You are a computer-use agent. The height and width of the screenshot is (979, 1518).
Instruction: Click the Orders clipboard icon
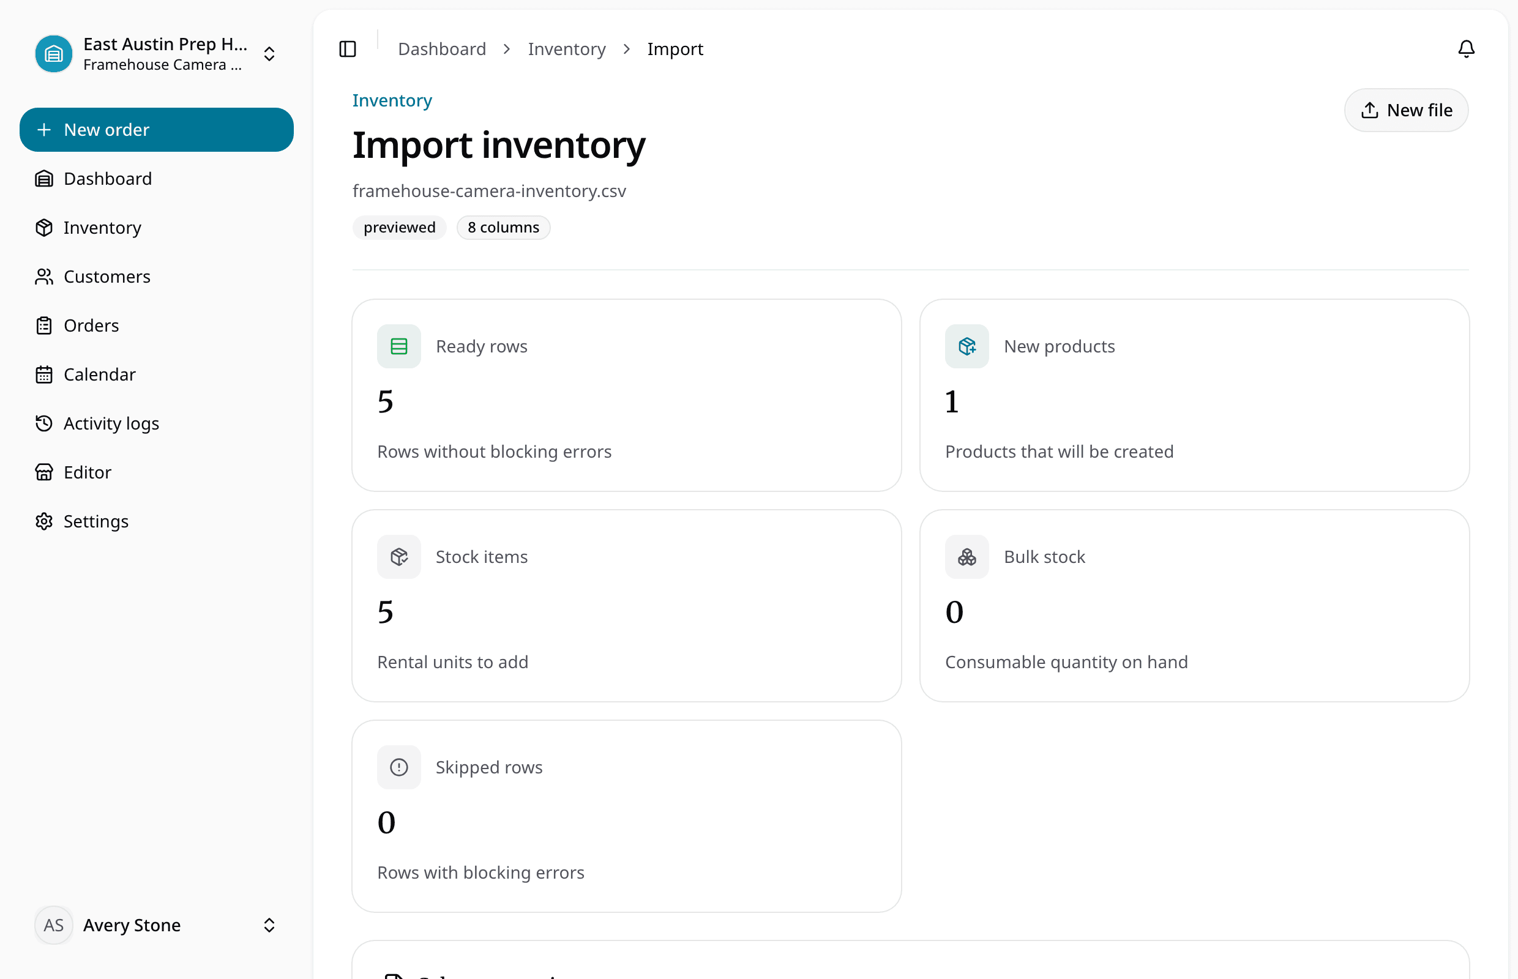point(44,326)
